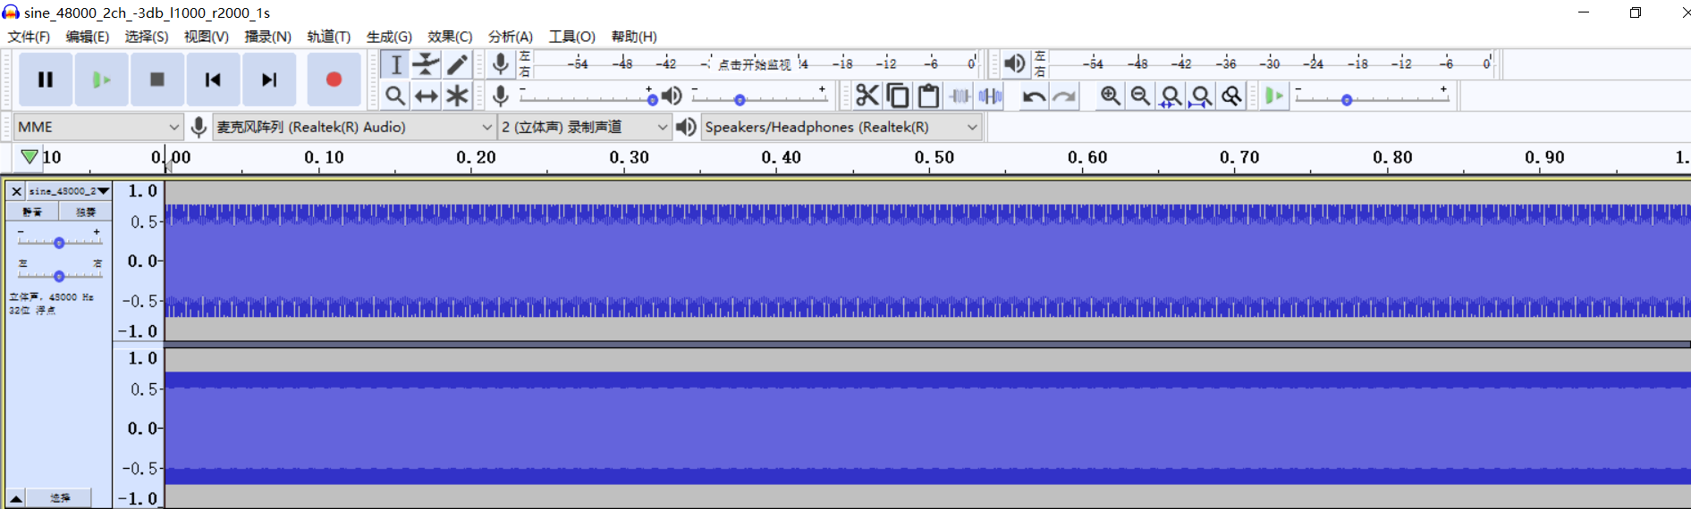
Task: Skip to start of the project
Action: click(213, 79)
